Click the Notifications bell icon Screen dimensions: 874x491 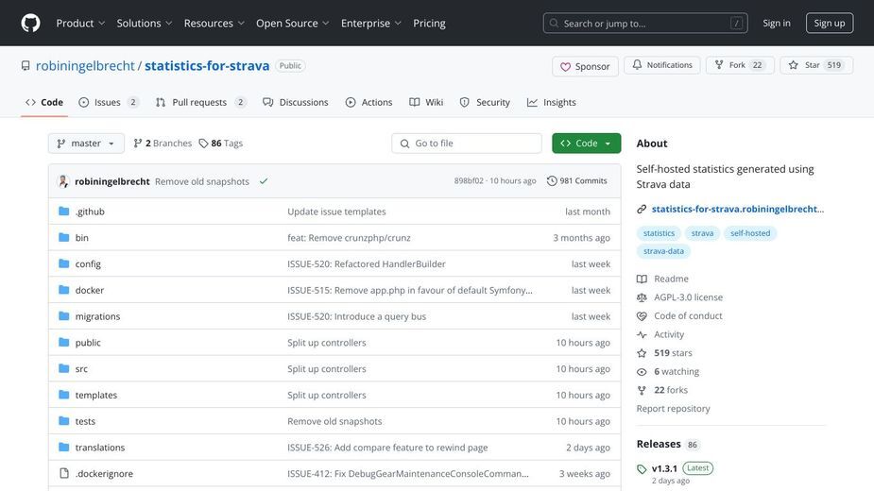coord(637,64)
